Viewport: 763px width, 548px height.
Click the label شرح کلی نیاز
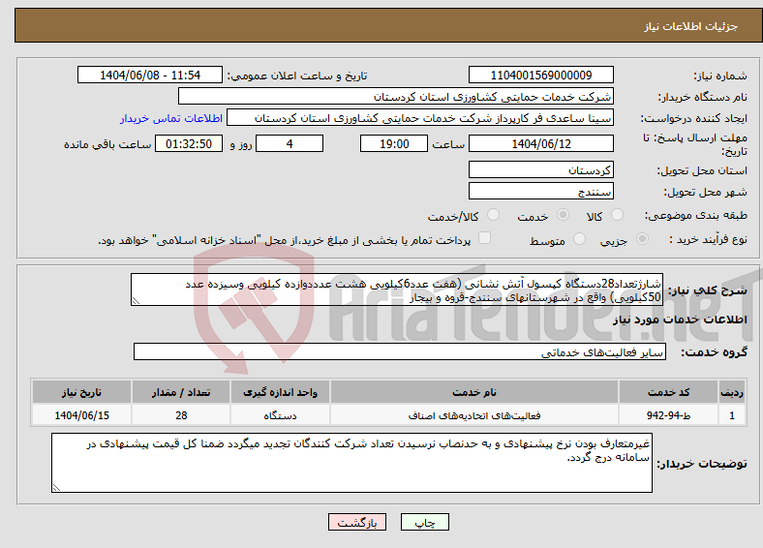click(x=707, y=290)
